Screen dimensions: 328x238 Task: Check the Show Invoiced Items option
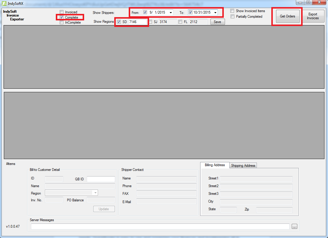click(232, 11)
